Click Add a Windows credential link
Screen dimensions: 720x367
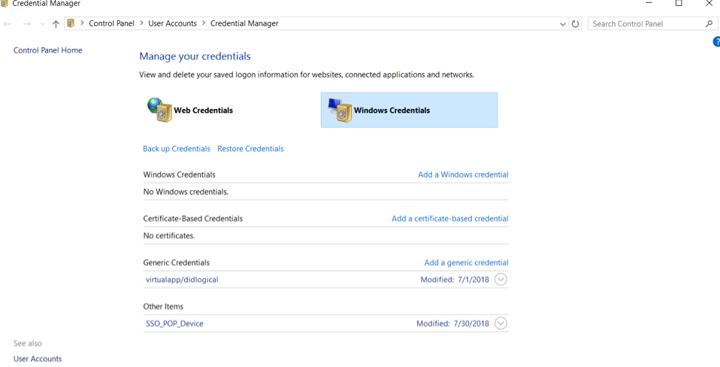(463, 174)
